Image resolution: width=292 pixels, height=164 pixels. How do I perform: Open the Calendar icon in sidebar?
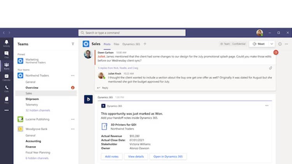pyautogui.click(x=6, y=77)
